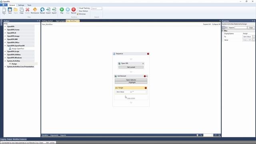
Task: Open the Arguments panel tab
Action: 54,135
